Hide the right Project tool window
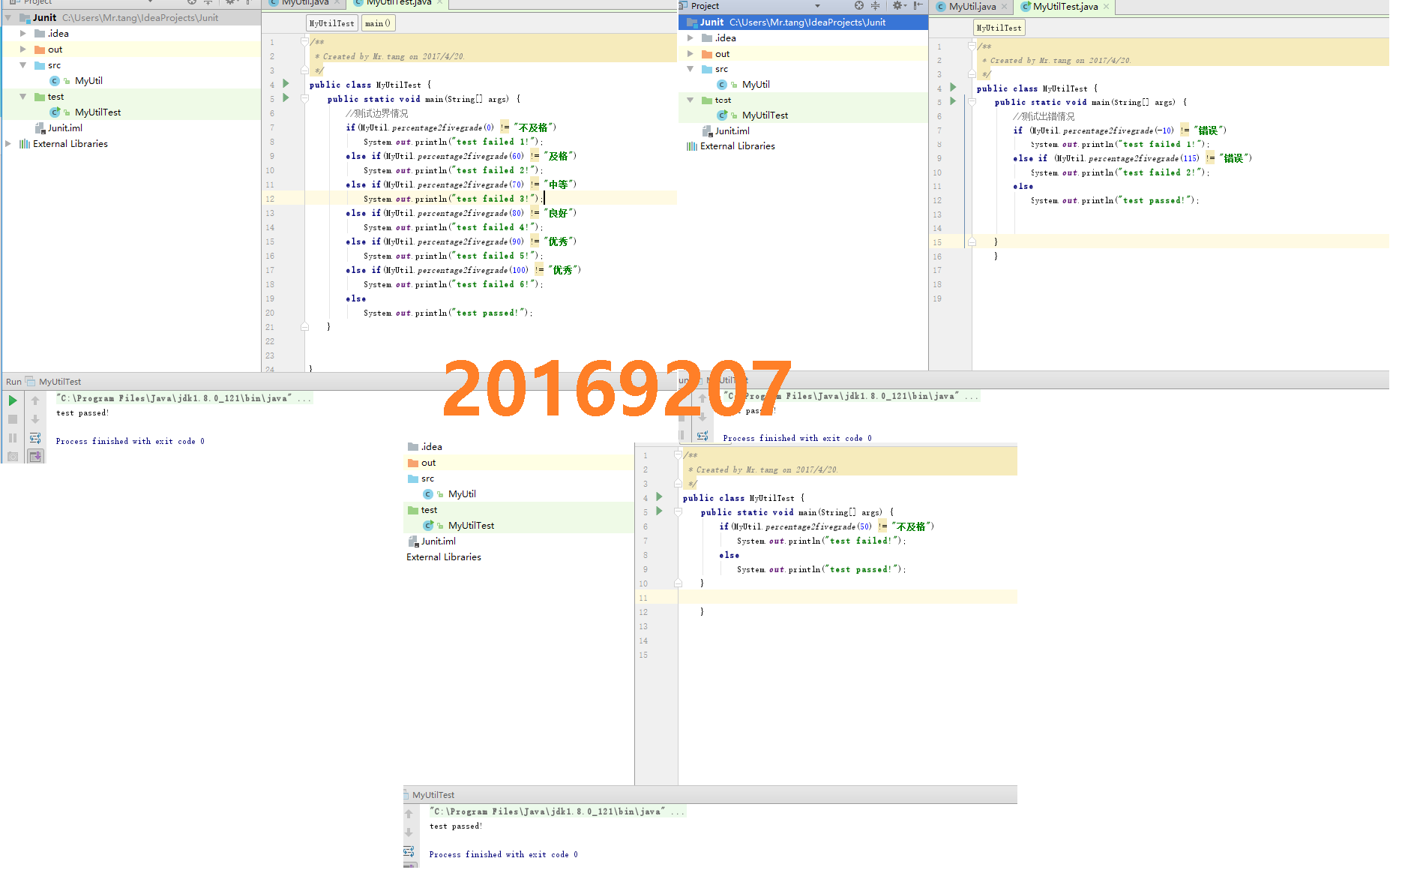This screenshot has width=1426, height=876. pos(918,5)
